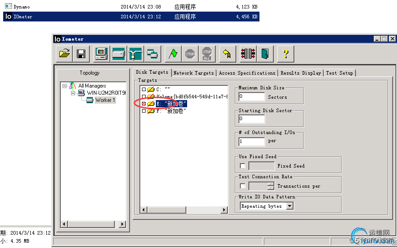Viewport: 397px width, 248px height.
Task: Click the Iometer title bar logo
Action: (x=58, y=39)
